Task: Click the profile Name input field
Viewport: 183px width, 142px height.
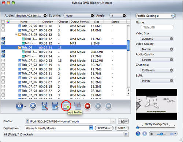Action: (x=157, y=27)
